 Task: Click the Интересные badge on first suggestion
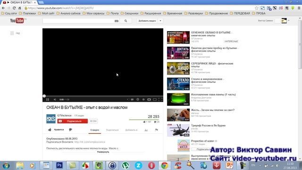[x=231, y=42]
